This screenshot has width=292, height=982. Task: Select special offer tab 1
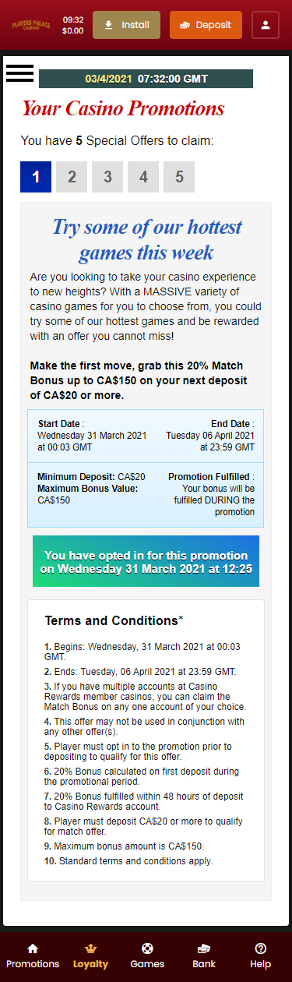pos(36,177)
